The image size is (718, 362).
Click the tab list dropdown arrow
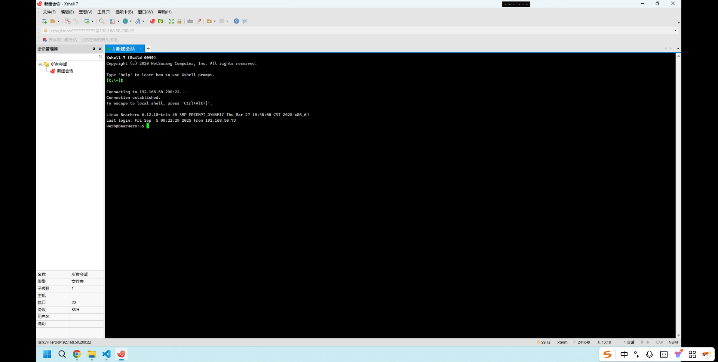coord(678,49)
